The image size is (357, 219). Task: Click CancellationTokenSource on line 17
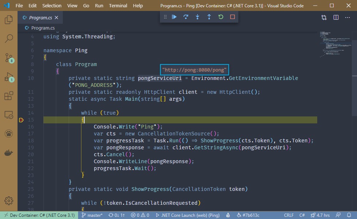click(174, 134)
